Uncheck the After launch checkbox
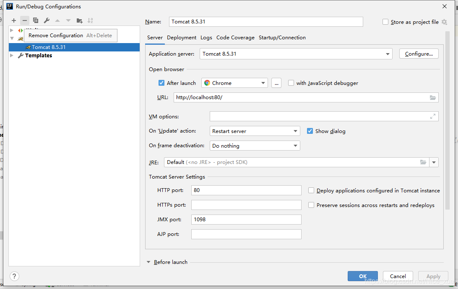The height and width of the screenshot is (289, 458). (x=161, y=83)
